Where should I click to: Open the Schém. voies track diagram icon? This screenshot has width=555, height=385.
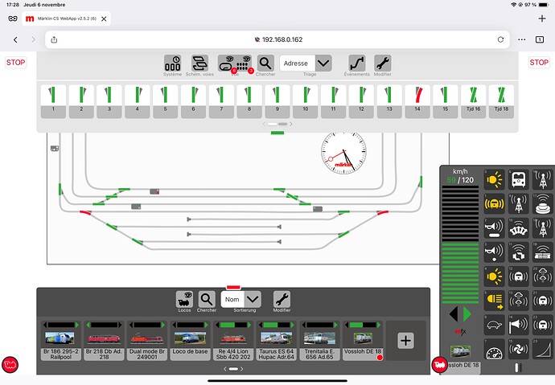(x=199, y=64)
